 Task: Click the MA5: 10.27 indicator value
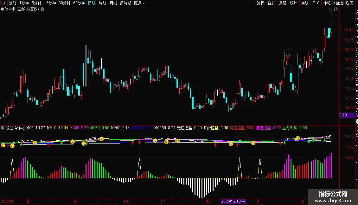[x=35, y=128]
